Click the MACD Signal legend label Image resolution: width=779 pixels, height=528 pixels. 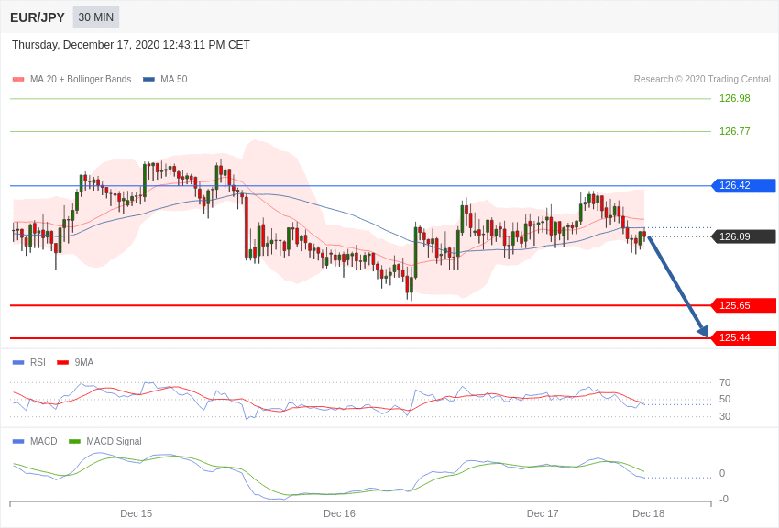114,441
